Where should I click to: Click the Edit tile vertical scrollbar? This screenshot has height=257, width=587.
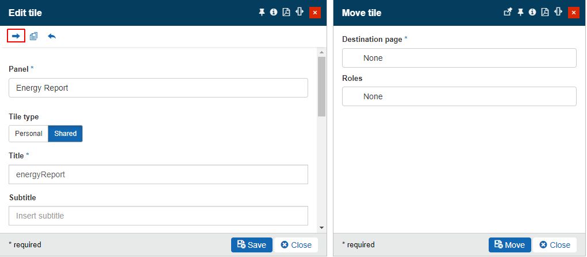(x=321, y=86)
